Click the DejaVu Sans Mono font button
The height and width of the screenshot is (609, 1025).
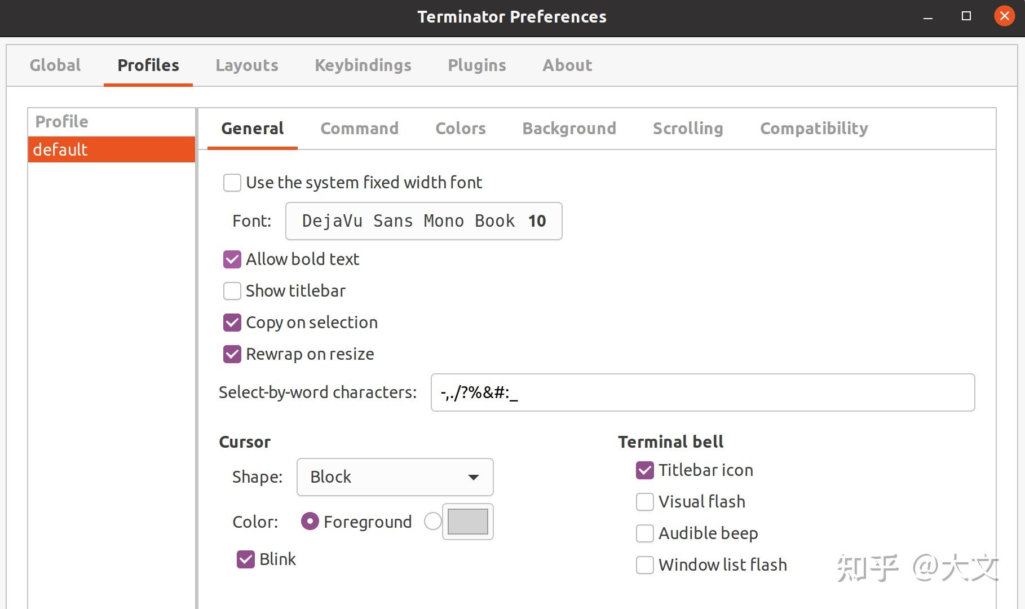(423, 221)
